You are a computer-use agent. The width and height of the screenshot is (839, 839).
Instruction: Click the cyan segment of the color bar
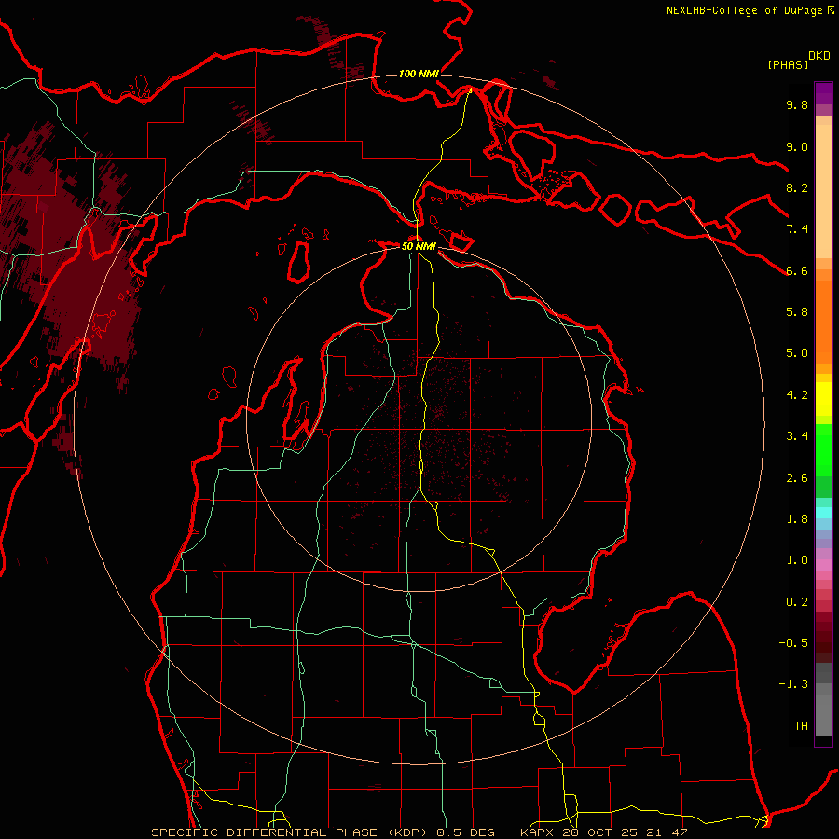823,513
